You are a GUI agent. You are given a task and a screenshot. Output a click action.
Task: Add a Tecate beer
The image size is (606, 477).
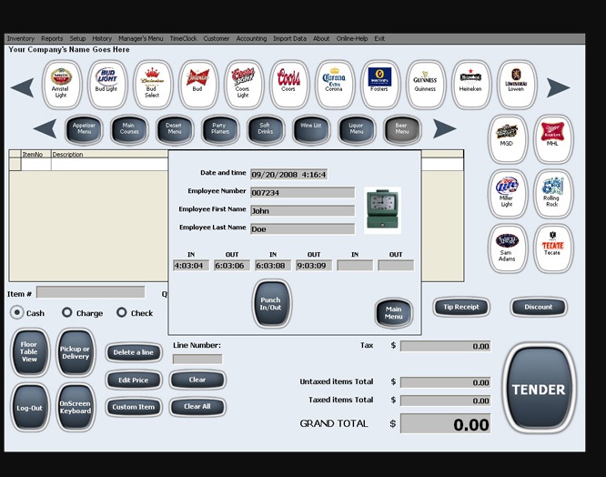[x=552, y=248]
